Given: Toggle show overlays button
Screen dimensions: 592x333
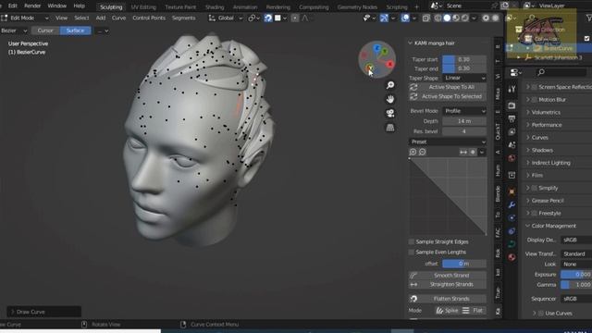Looking at the screenshot, I should coord(405,18).
